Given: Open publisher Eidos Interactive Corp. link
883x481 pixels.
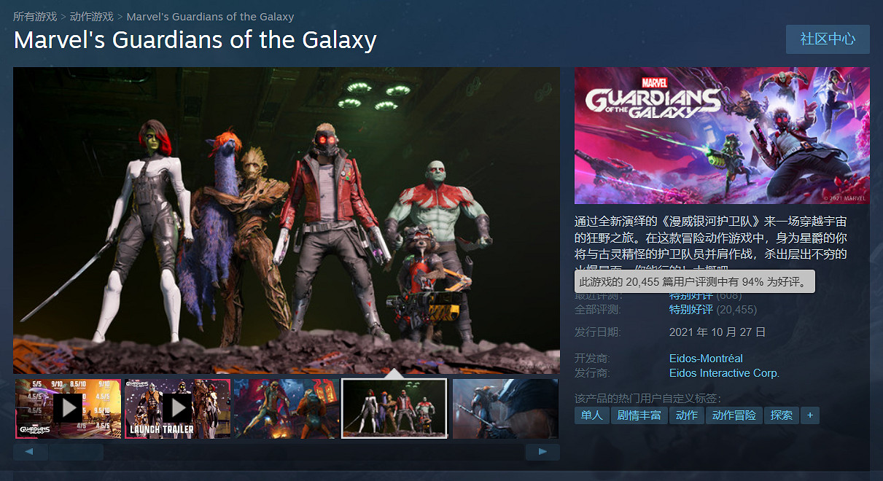Looking at the screenshot, I should coord(724,373).
